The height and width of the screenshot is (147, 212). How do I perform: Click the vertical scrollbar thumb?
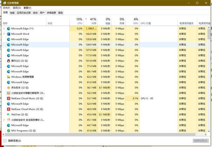(209, 34)
